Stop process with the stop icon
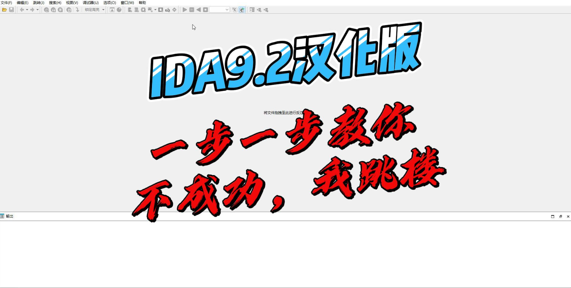 206,10
